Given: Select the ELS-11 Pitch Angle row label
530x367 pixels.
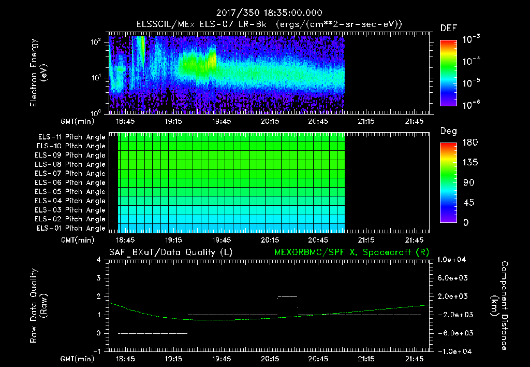Looking at the screenshot, I should (x=71, y=137).
